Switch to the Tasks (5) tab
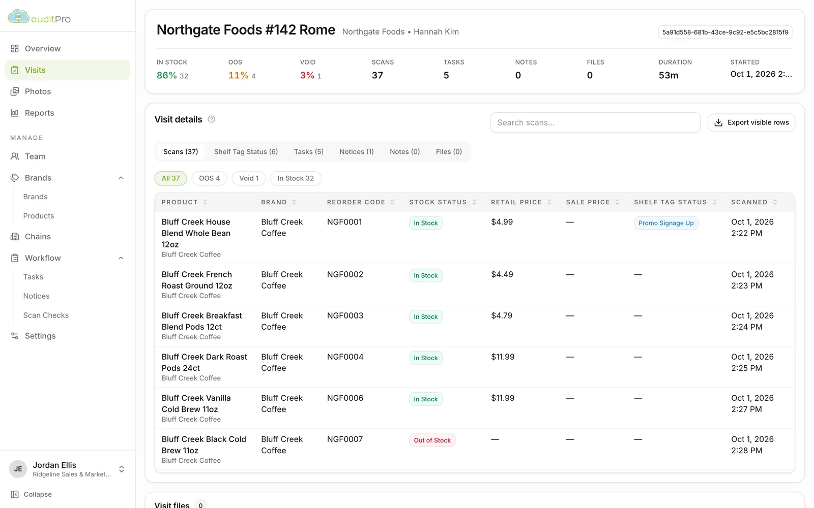814x508 pixels. pyautogui.click(x=309, y=152)
